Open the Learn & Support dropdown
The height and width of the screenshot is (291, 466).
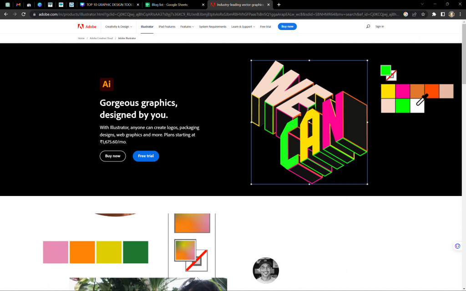click(x=243, y=27)
